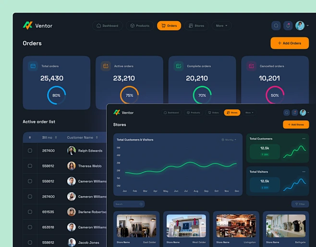Viewport: 316px width, 247px height.
Task: Open search icon in Stores window header
Action: (x=287, y=113)
